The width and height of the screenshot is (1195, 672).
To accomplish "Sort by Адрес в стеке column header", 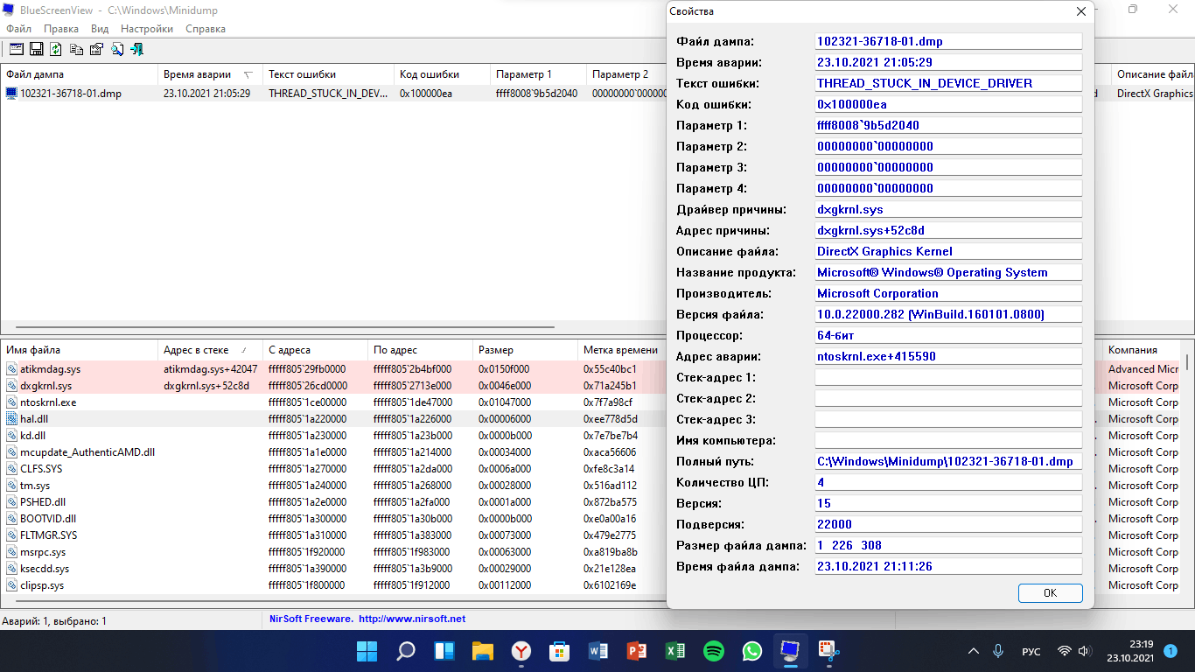I will pyautogui.click(x=210, y=350).
